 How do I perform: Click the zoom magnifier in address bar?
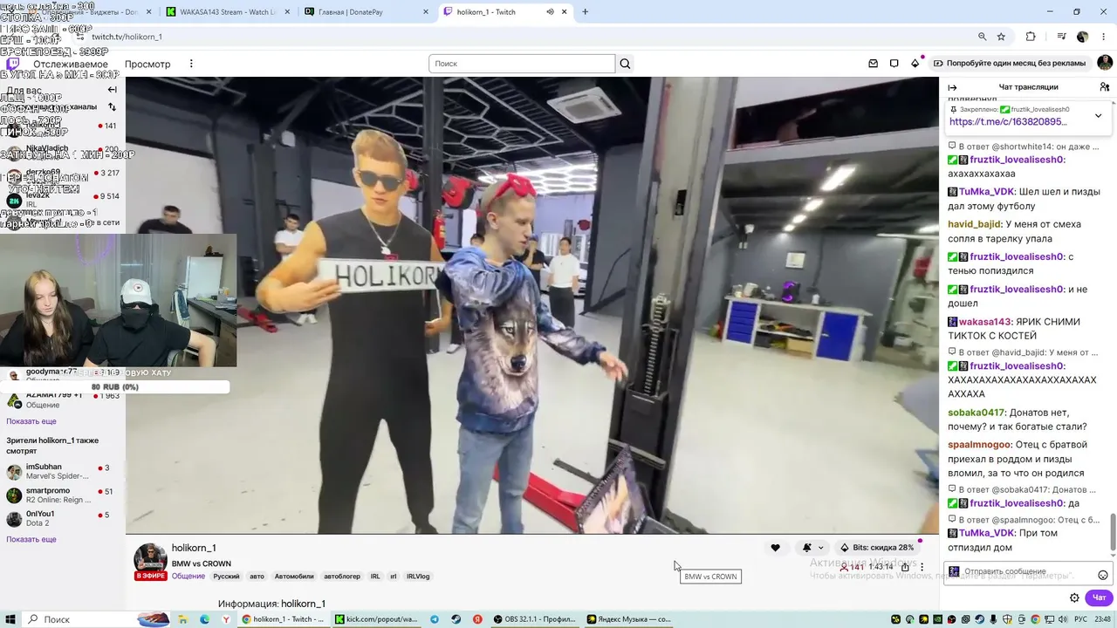click(x=982, y=37)
